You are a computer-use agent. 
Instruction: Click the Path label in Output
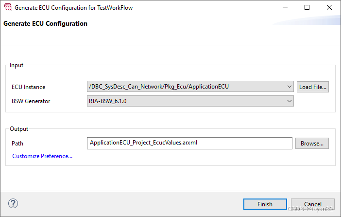point(17,144)
